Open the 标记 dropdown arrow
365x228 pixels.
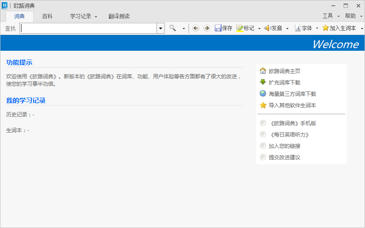tap(259, 28)
